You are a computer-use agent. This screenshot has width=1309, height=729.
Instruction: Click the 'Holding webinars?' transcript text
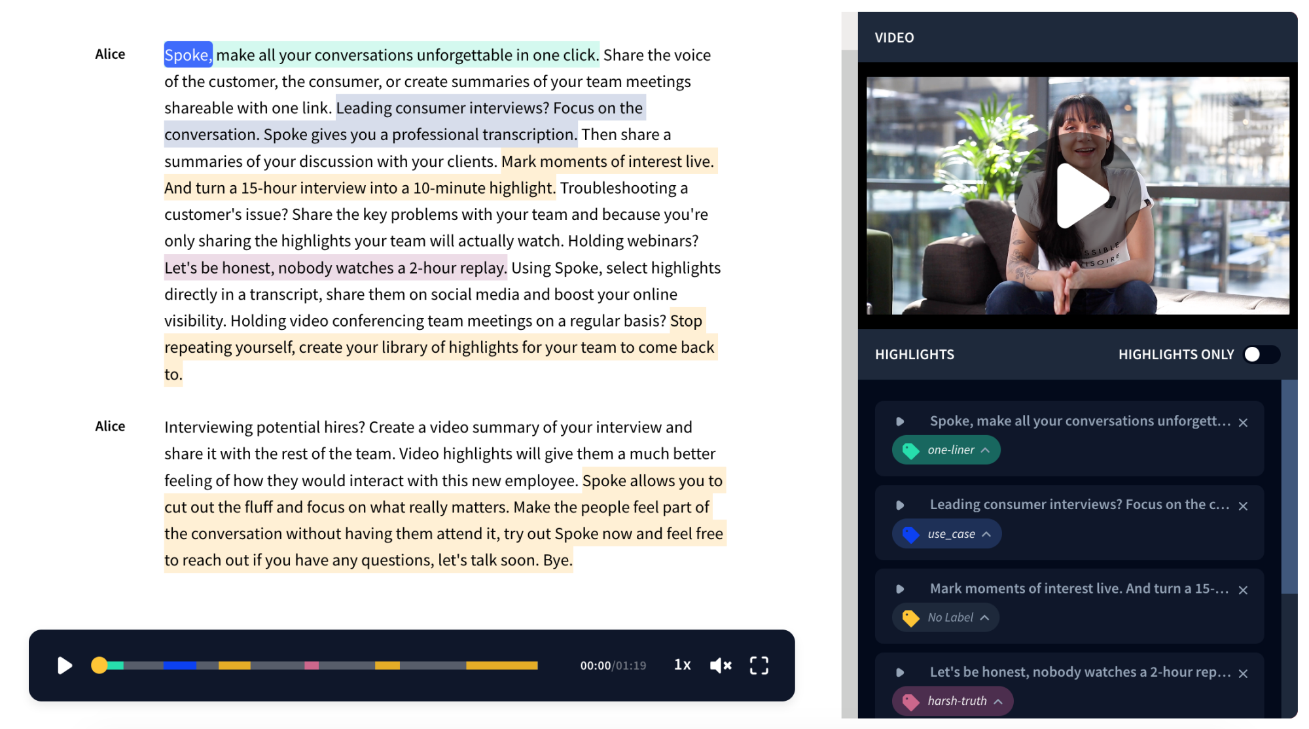click(633, 241)
